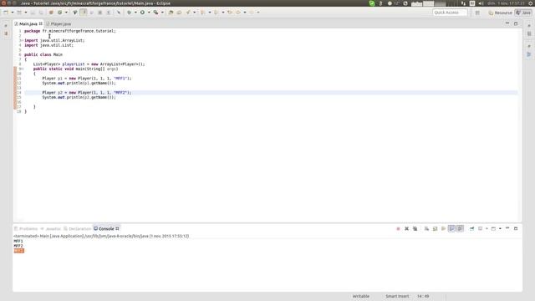Minimize the Console panel
Screen dimensions: 535x301
507,228
